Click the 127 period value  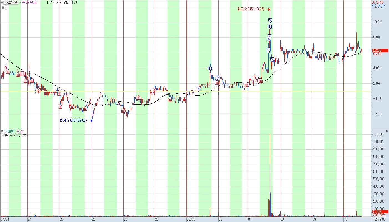pos(49,2)
